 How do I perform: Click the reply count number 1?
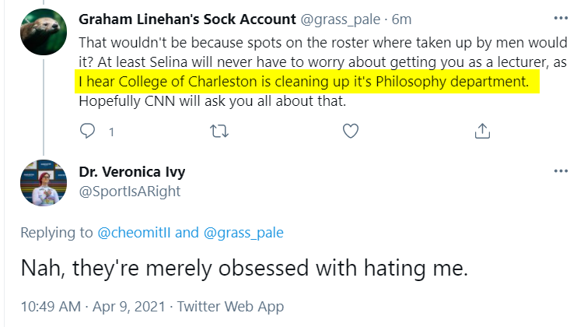[x=111, y=132]
